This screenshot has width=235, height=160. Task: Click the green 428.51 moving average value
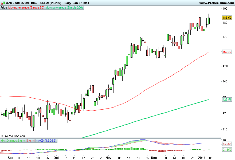227,99
